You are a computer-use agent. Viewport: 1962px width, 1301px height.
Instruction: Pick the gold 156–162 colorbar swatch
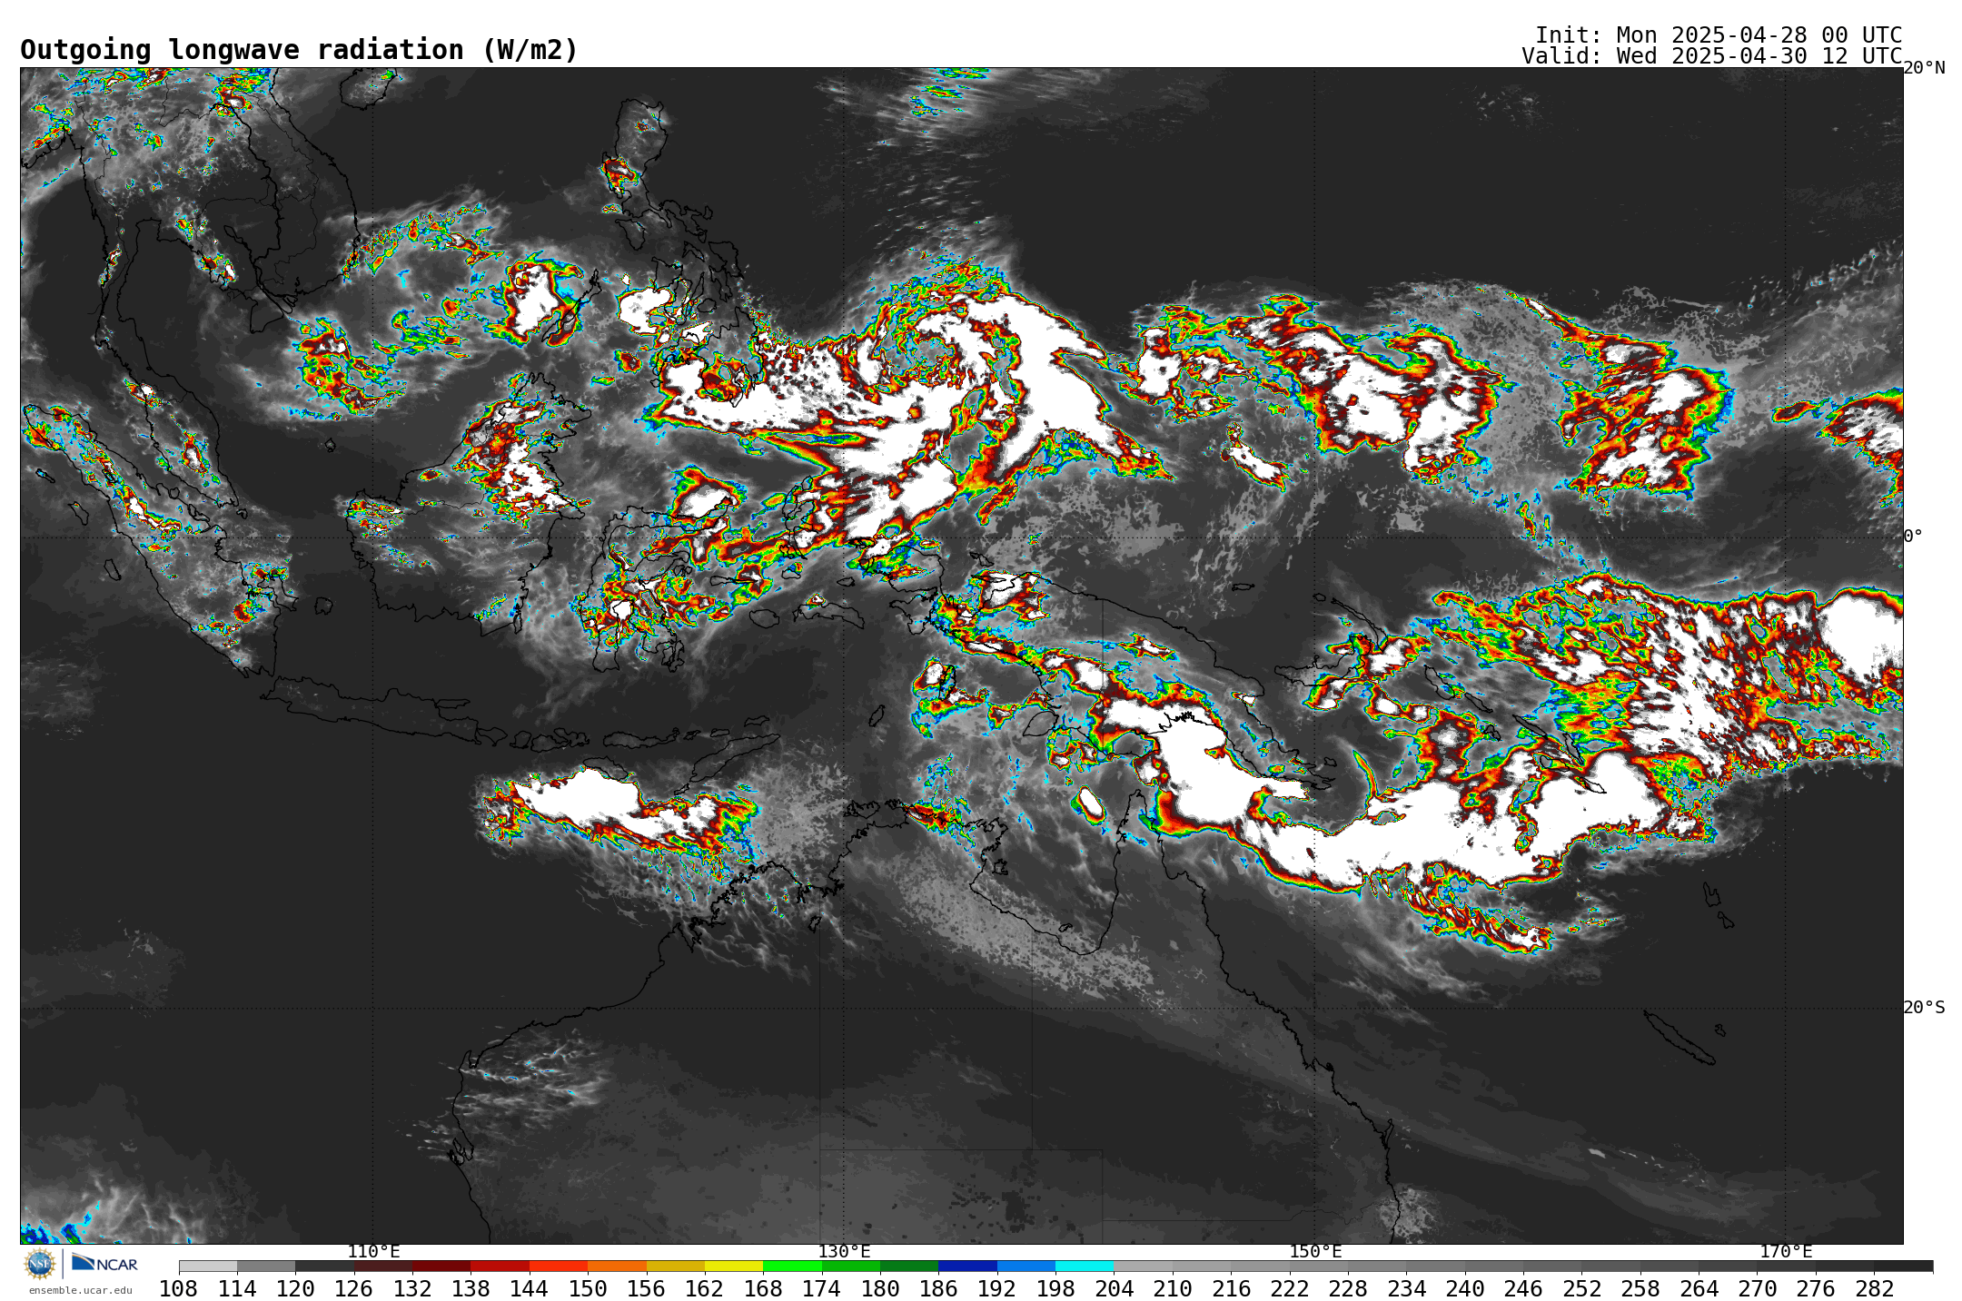tap(676, 1266)
